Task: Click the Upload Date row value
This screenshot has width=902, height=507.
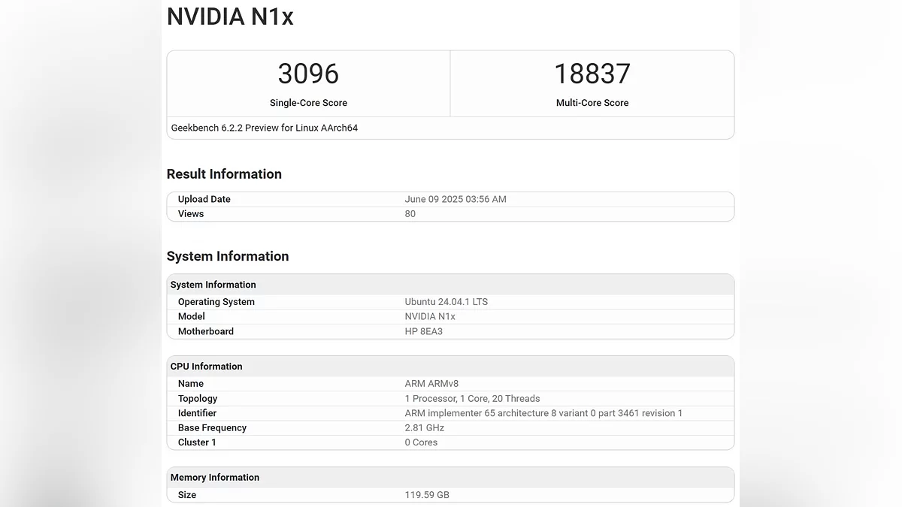Action: pos(455,199)
